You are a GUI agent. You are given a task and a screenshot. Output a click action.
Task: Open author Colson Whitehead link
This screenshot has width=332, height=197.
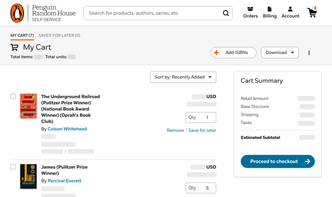(67, 129)
